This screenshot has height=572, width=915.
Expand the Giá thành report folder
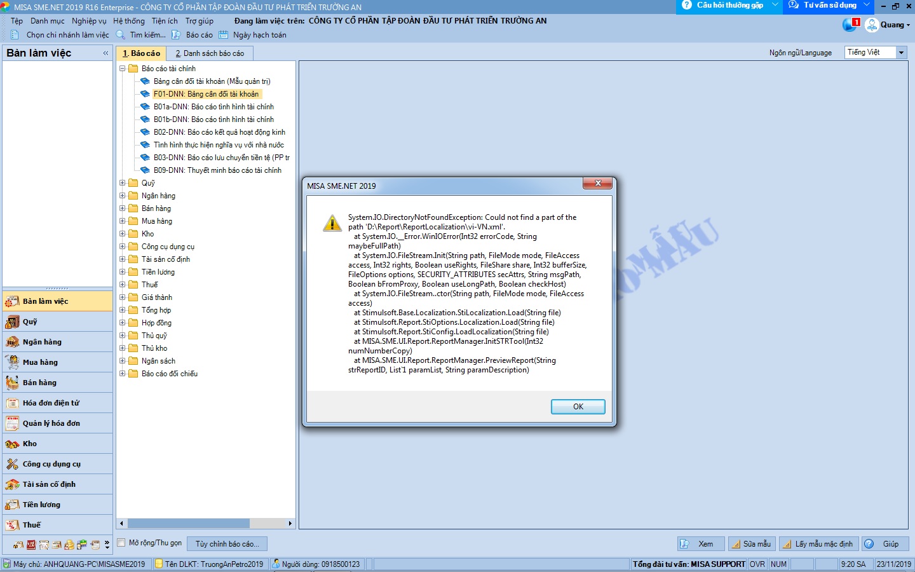click(123, 297)
